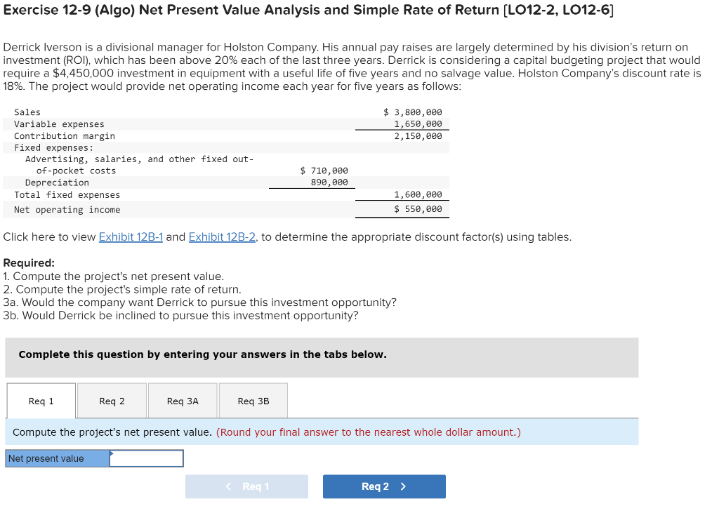This screenshot has width=719, height=506.
Task: Select the Req 3B tab
Action: [253, 400]
